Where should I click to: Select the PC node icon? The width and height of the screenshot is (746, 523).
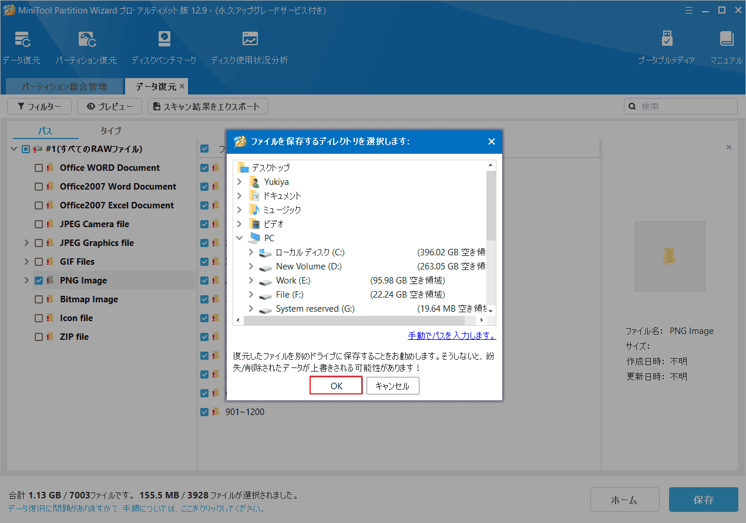[x=254, y=238]
